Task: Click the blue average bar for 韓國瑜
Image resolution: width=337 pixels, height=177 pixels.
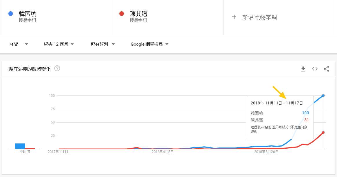Action: tap(20, 146)
